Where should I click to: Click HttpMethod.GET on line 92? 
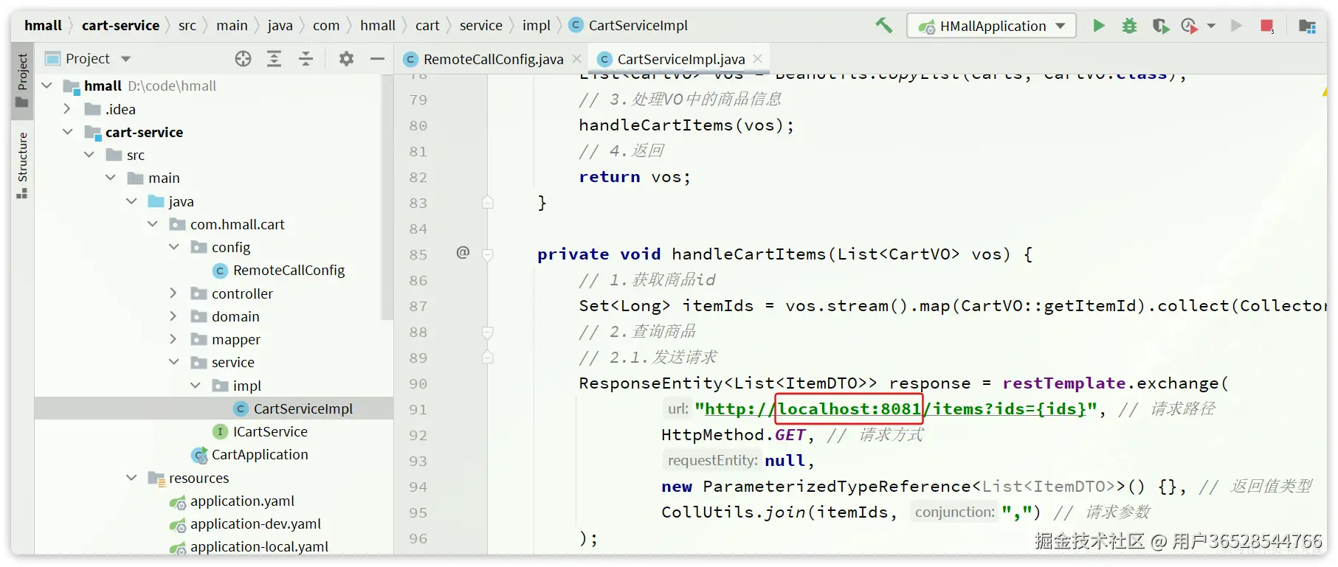tap(734, 435)
